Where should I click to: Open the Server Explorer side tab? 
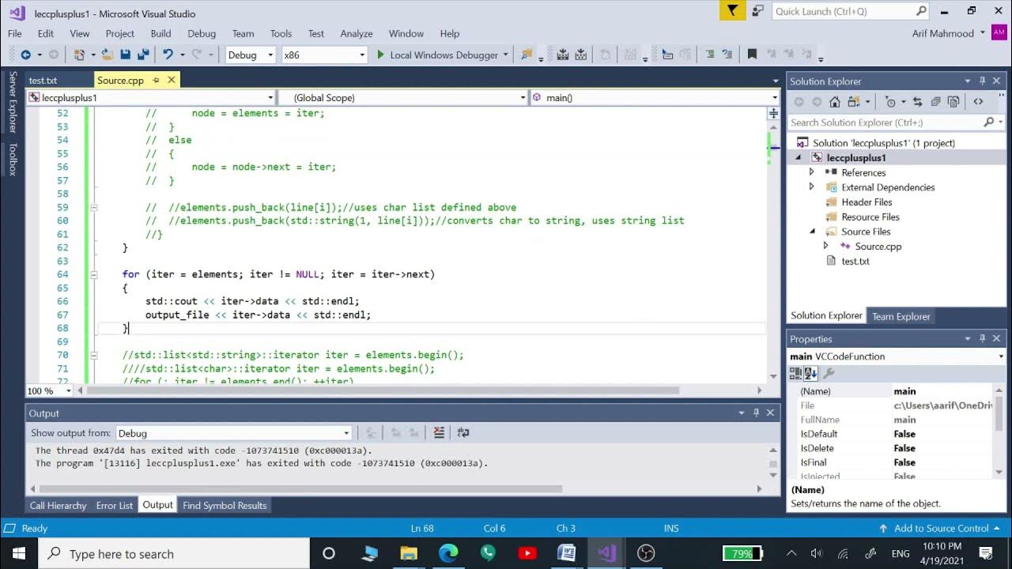coord(13,102)
